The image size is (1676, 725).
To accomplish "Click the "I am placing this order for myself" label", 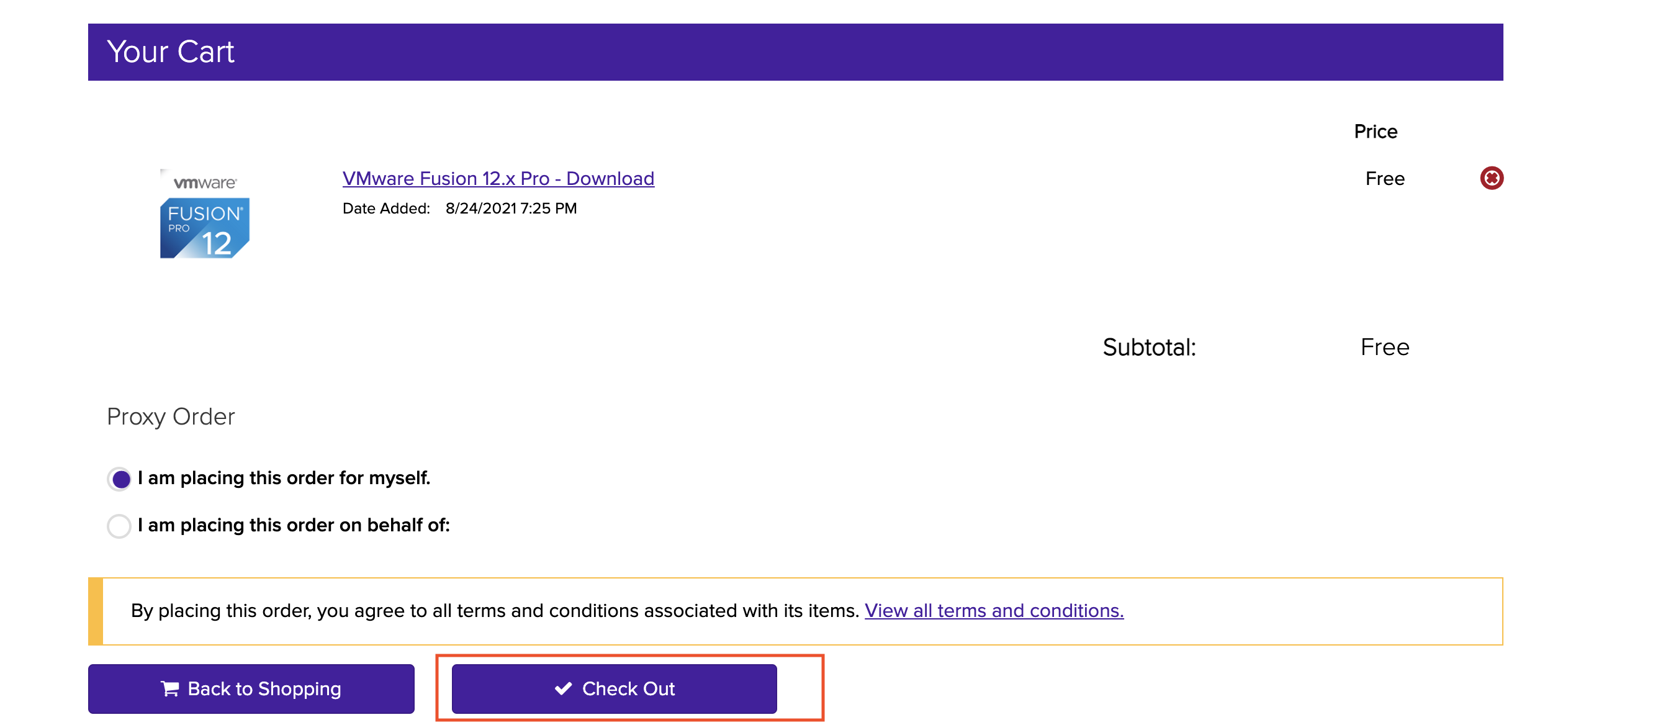I will click(284, 479).
